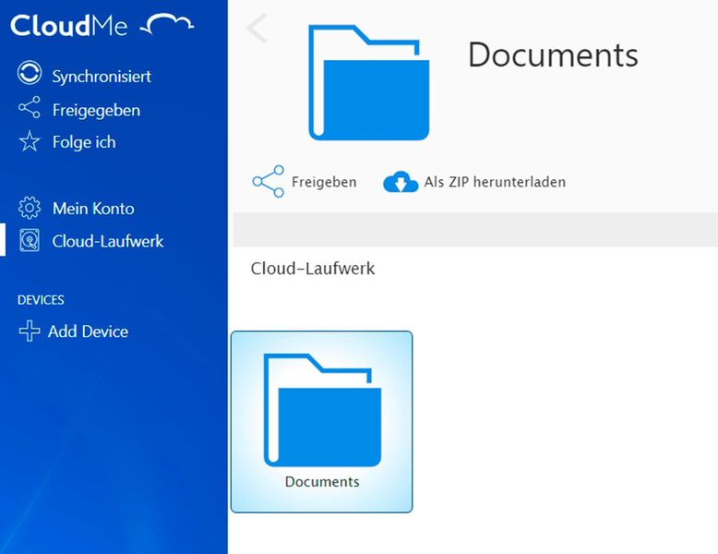Click the hard drive icon beside Cloud-Laufwerk
This screenshot has height=554, width=718.
click(x=30, y=240)
